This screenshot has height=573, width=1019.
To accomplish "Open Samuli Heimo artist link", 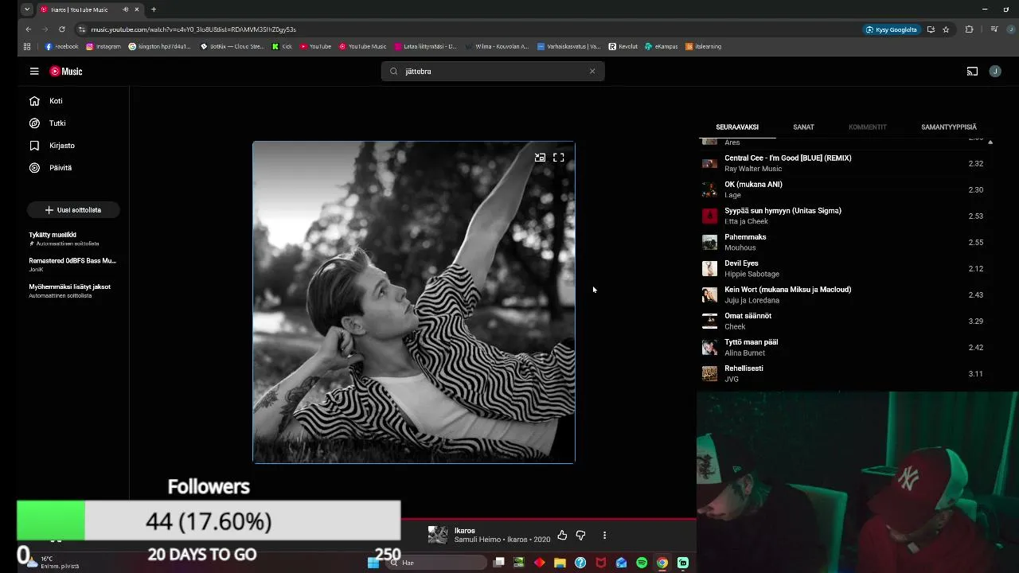I will [x=478, y=540].
